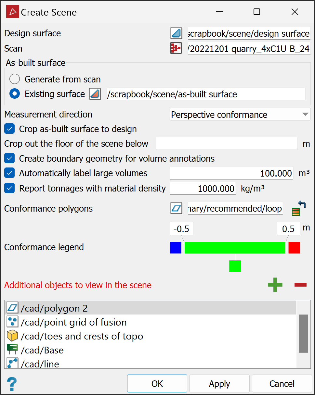Click the Existing surface picker icon
This screenshot has height=395, width=315.
click(95, 94)
